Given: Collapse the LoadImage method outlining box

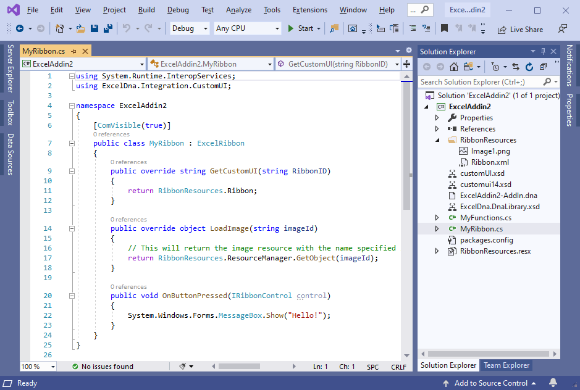Looking at the screenshot, I should 72,228.
